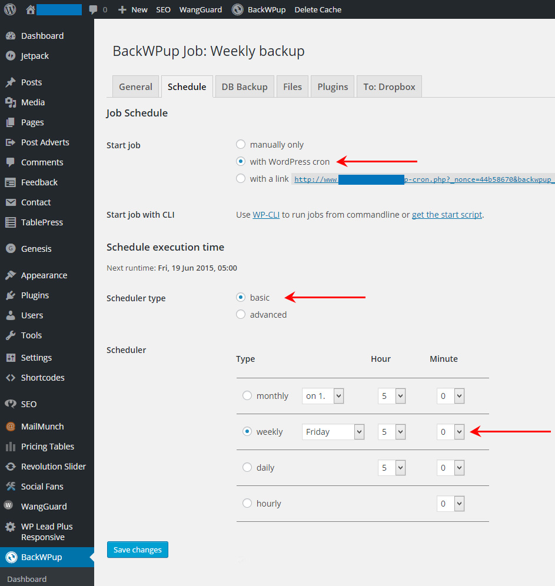
Task: Open the 'To: Dropbox' tab
Action: 388,86
